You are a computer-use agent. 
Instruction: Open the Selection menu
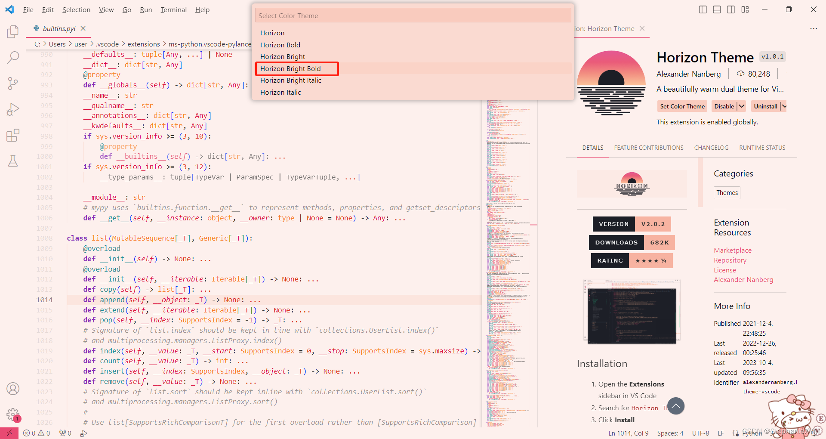coord(76,9)
